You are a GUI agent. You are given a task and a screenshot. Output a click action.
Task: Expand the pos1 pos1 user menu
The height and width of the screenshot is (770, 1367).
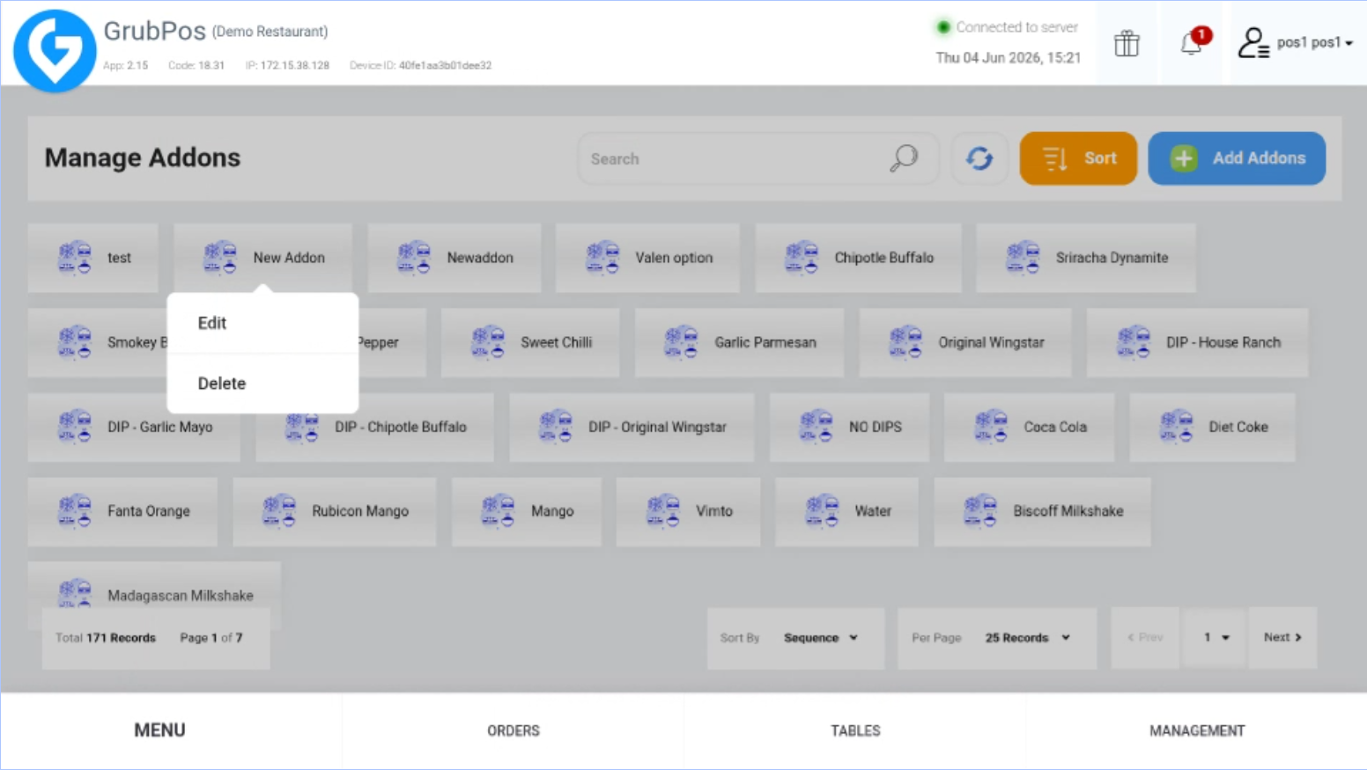[x=1314, y=42]
